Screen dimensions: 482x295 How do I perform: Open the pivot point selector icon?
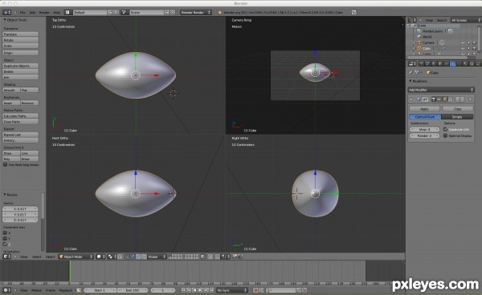point(112,257)
